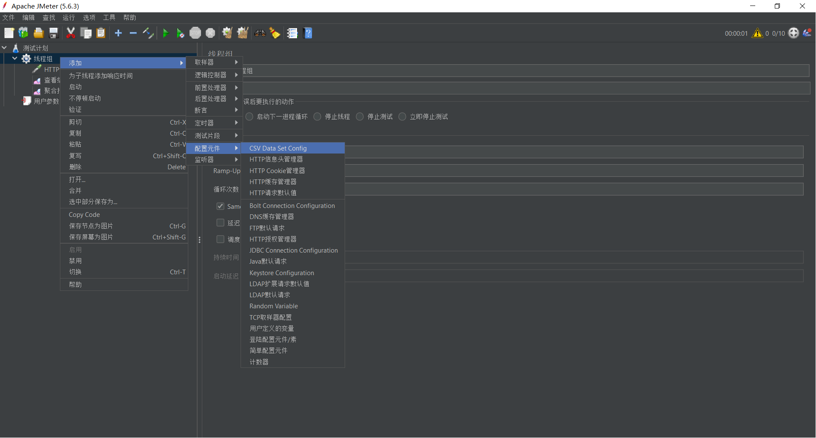816x438 pixels.
Task: Open the 运行 menu in menu bar
Action: tap(68, 17)
